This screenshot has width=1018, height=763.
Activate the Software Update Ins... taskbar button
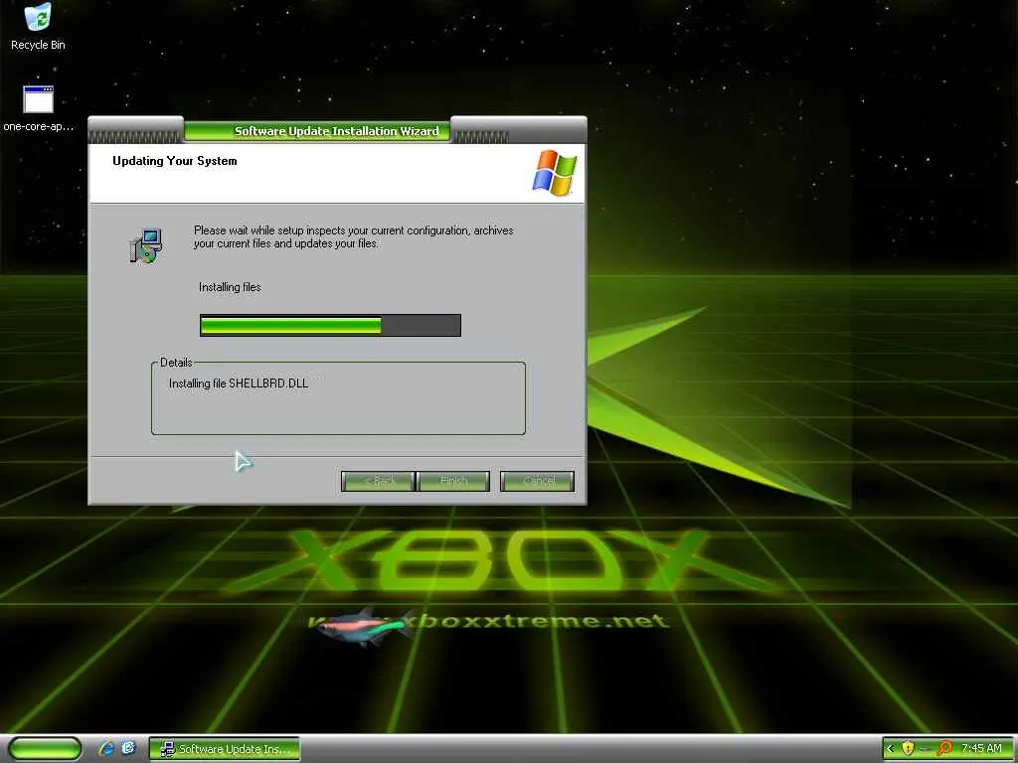[x=224, y=749]
